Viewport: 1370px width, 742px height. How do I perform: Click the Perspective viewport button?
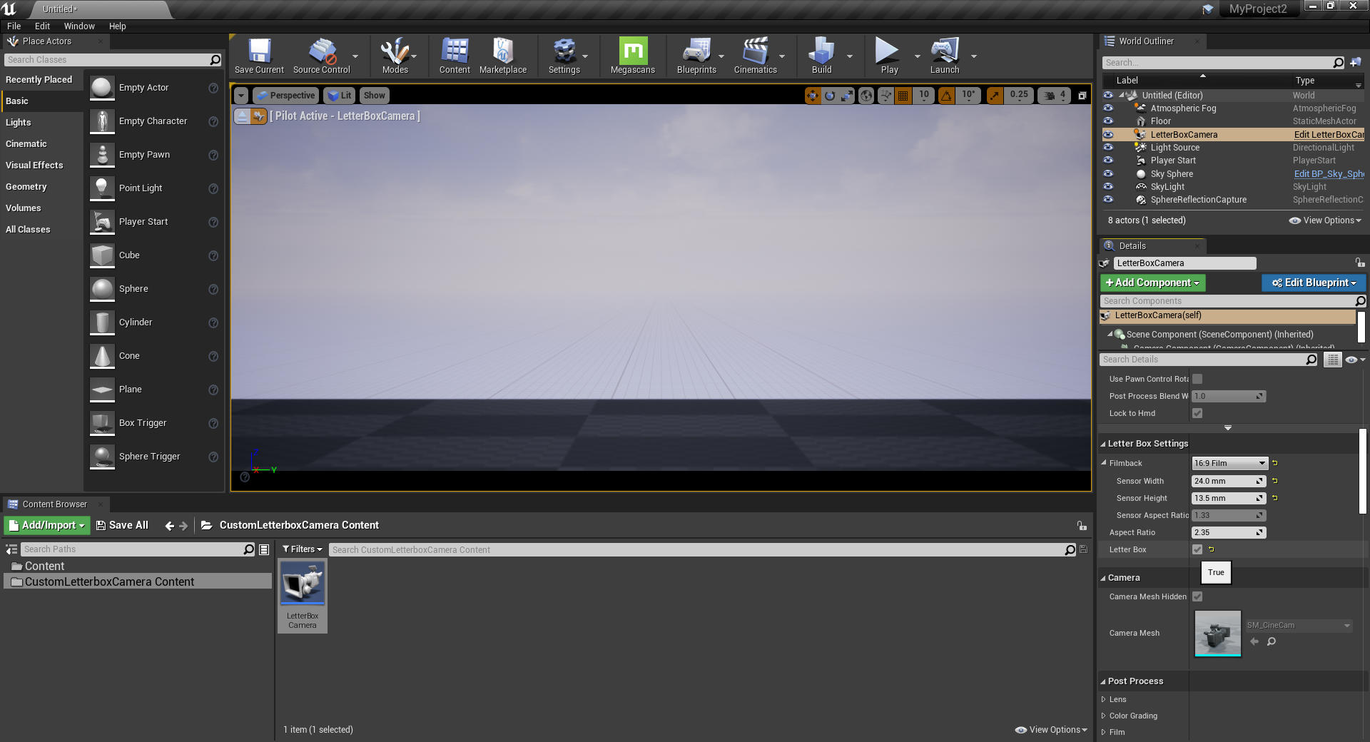click(x=285, y=96)
